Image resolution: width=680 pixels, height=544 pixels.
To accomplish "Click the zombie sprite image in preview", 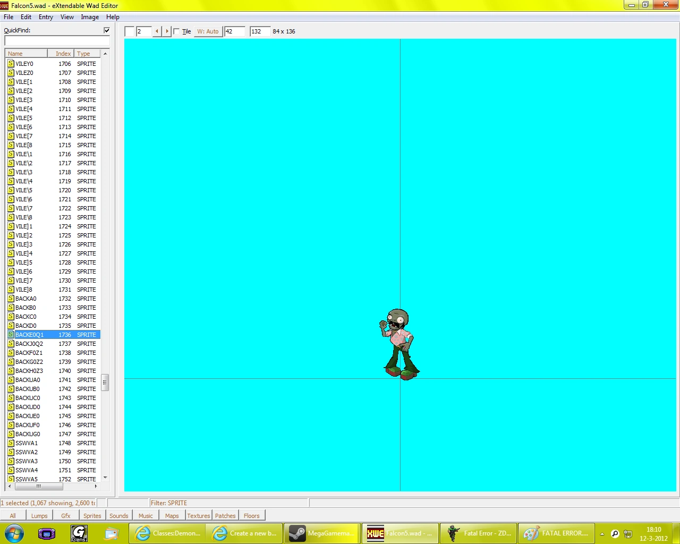I will (399, 344).
